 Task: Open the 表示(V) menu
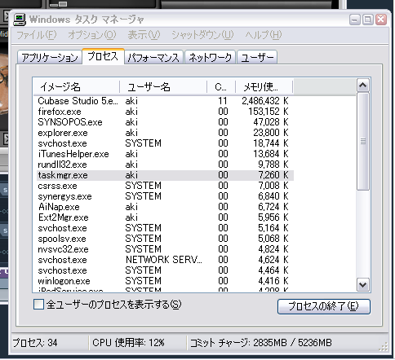(x=144, y=35)
